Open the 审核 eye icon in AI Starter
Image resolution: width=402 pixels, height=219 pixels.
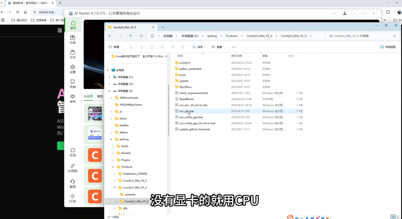point(73,98)
